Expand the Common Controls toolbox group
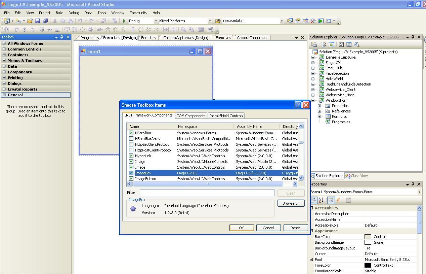The width and height of the screenshot is (426, 274). [x=4, y=49]
